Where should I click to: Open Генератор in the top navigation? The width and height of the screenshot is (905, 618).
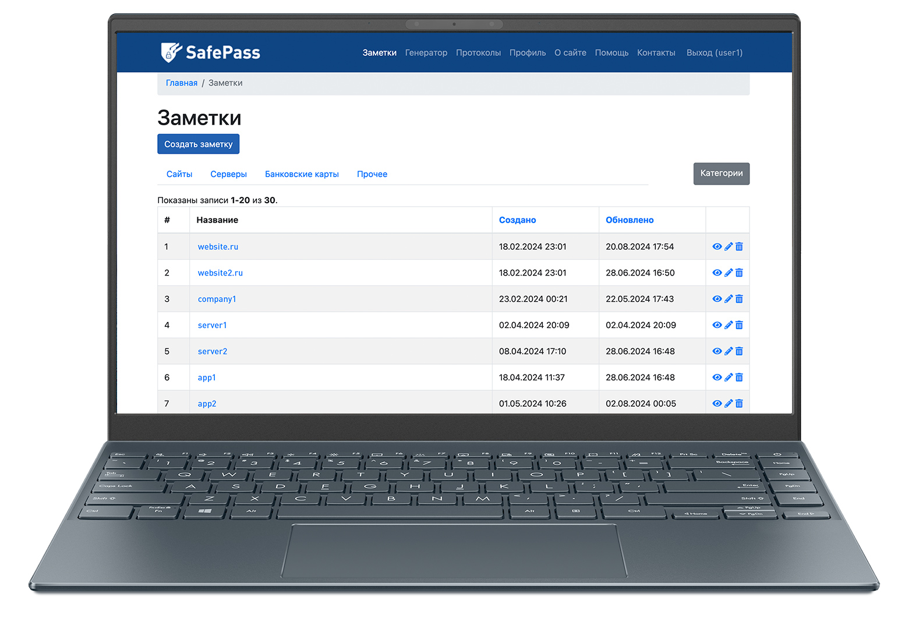pyautogui.click(x=426, y=53)
